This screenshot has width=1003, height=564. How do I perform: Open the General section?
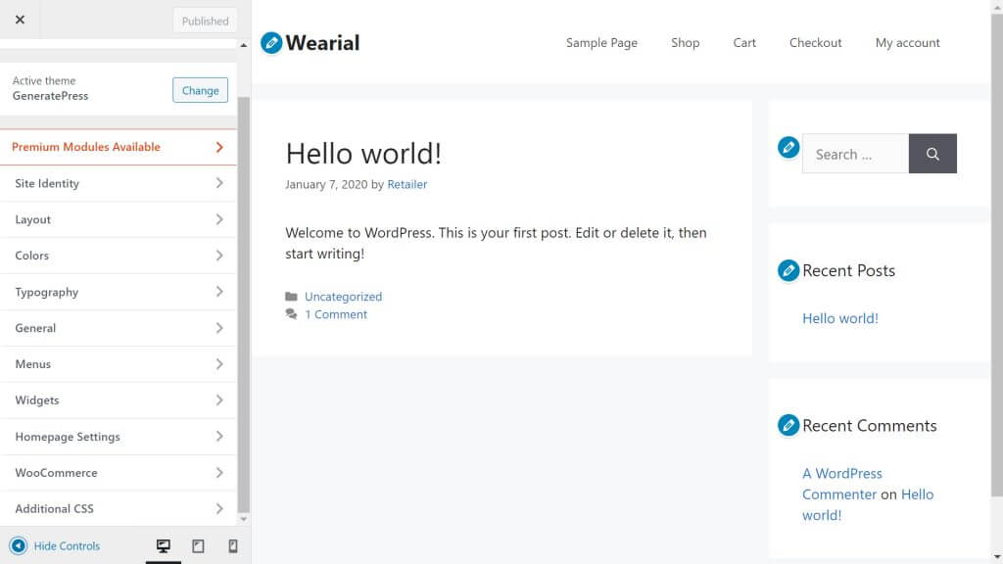(x=119, y=328)
